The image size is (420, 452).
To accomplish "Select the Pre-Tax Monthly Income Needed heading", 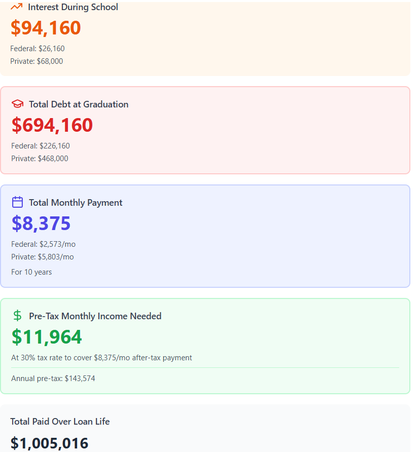I will click(95, 316).
